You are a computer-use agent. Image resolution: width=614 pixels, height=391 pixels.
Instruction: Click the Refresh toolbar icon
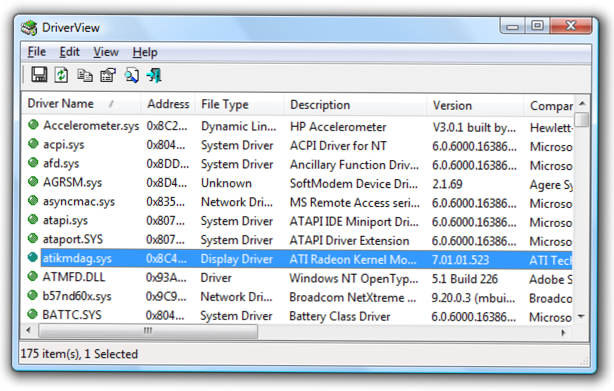(x=61, y=75)
